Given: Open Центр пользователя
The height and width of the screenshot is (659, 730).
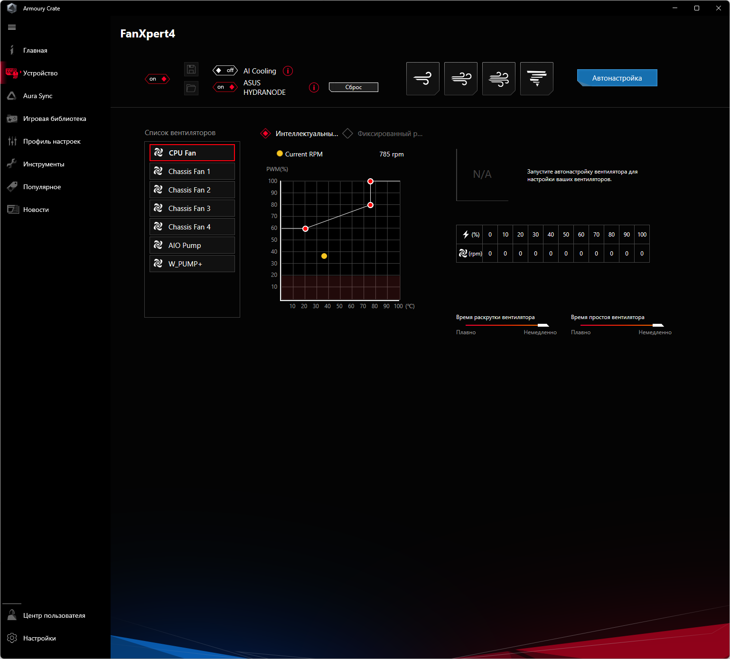Looking at the screenshot, I should (x=55, y=615).
